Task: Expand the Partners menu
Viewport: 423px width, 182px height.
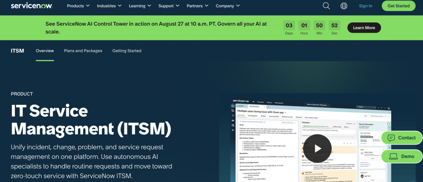Action: [x=197, y=6]
